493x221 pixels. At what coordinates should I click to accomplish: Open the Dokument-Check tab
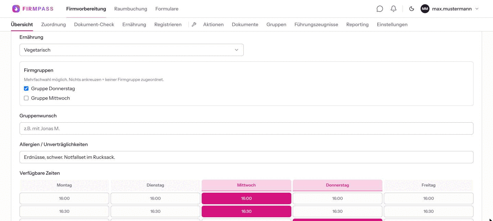point(94,25)
